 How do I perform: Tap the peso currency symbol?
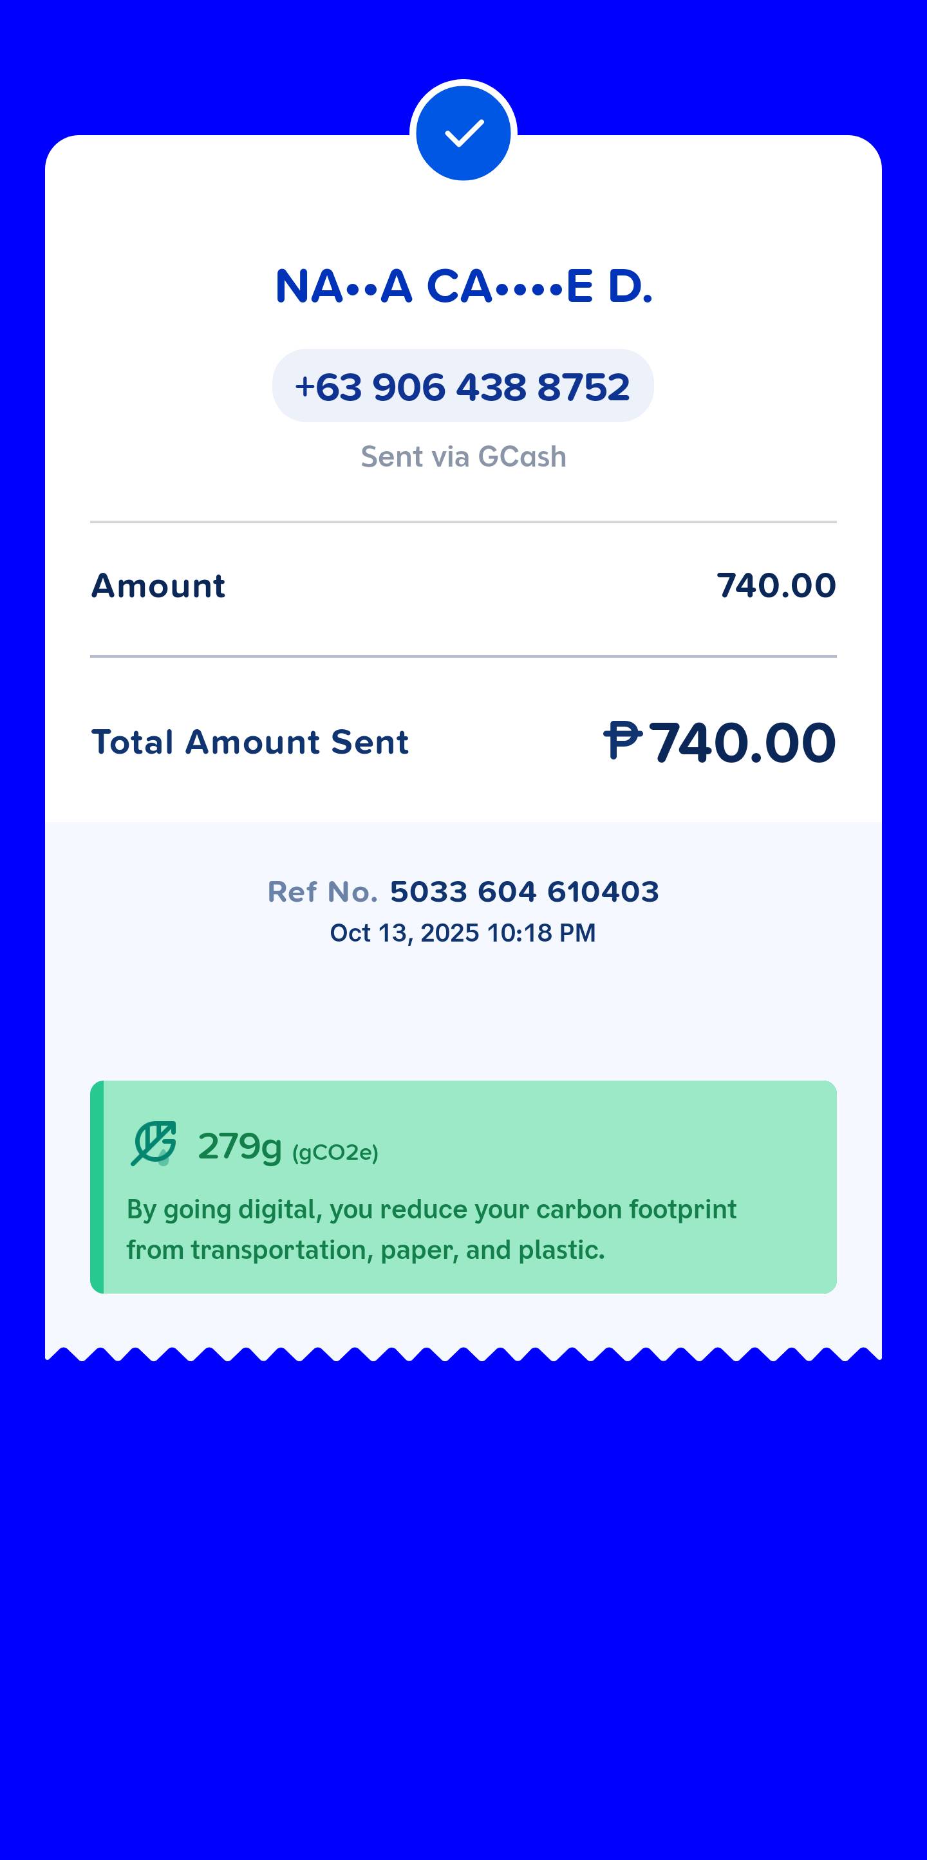[623, 740]
